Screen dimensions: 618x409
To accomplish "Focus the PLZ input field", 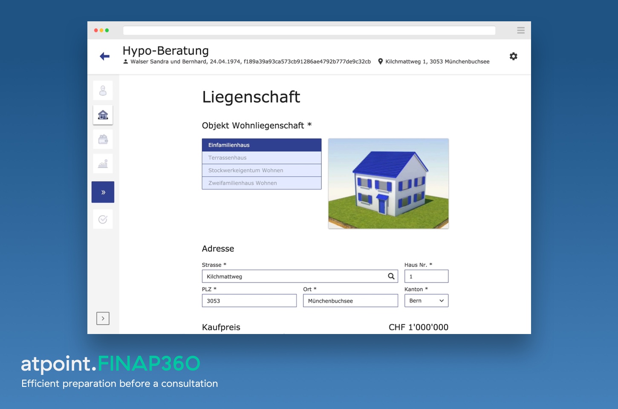I will (249, 301).
